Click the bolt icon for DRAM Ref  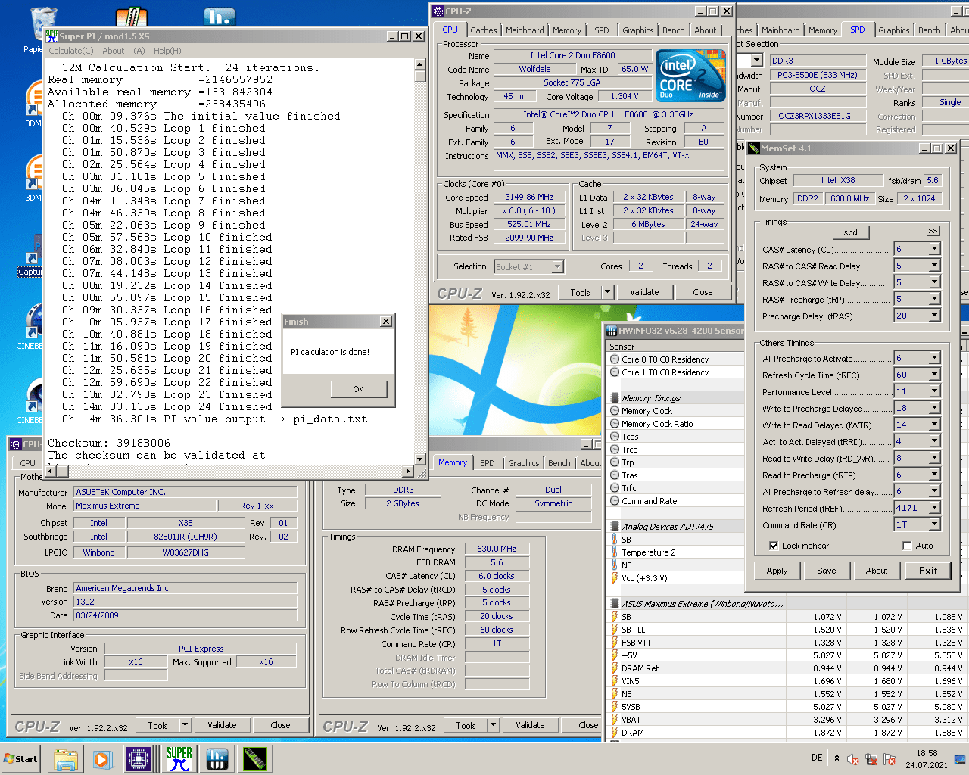pos(615,668)
